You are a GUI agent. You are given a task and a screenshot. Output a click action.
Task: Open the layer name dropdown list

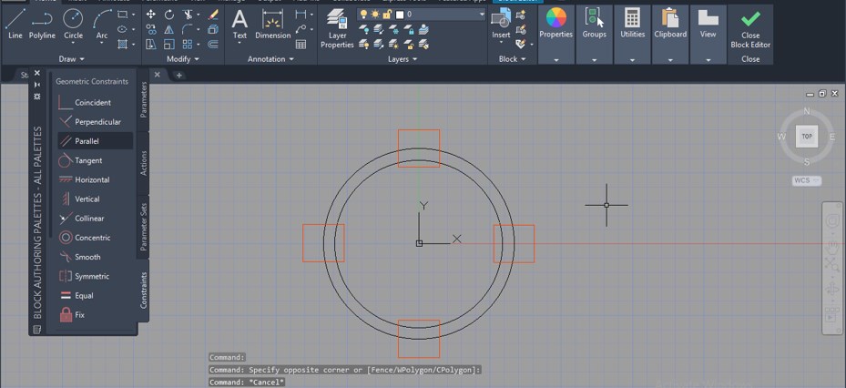[481, 15]
